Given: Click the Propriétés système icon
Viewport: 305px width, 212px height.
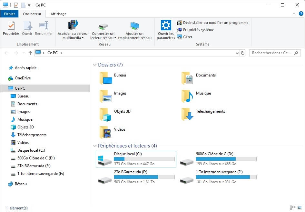Looking at the screenshot, I should (195, 30).
